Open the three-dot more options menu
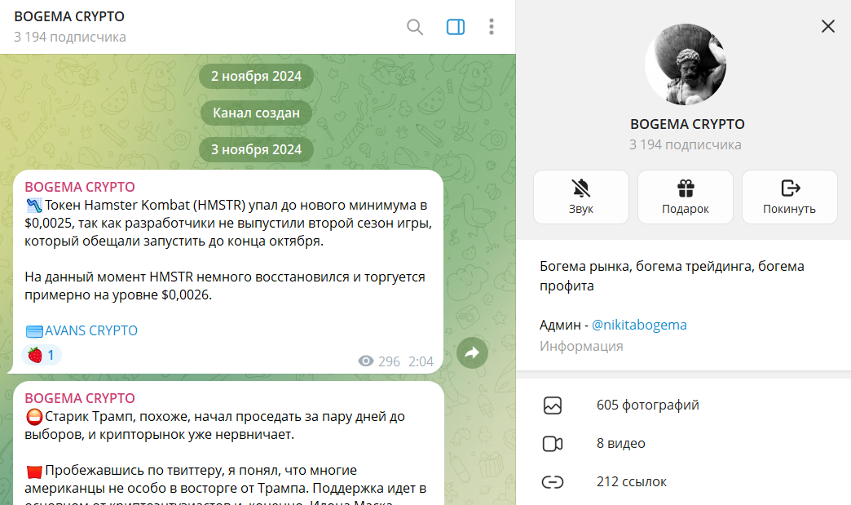Screen dimensions: 851x505 pyautogui.click(x=492, y=27)
